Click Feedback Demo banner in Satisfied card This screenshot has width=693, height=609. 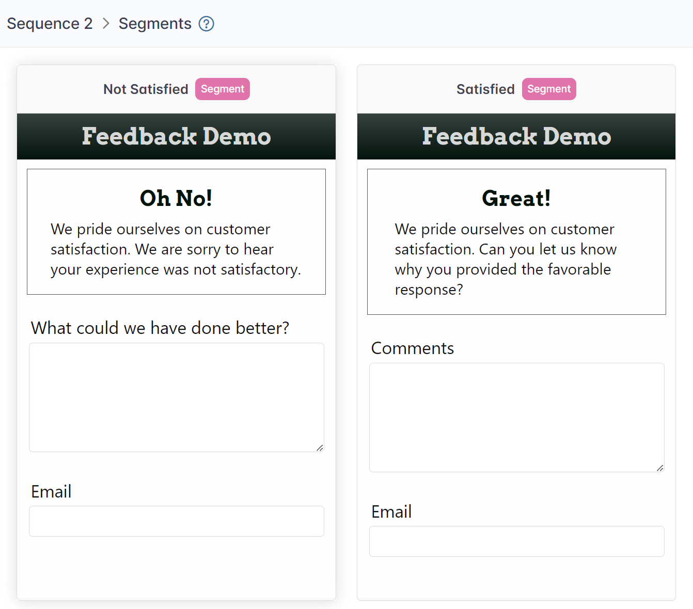coord(516,137)
